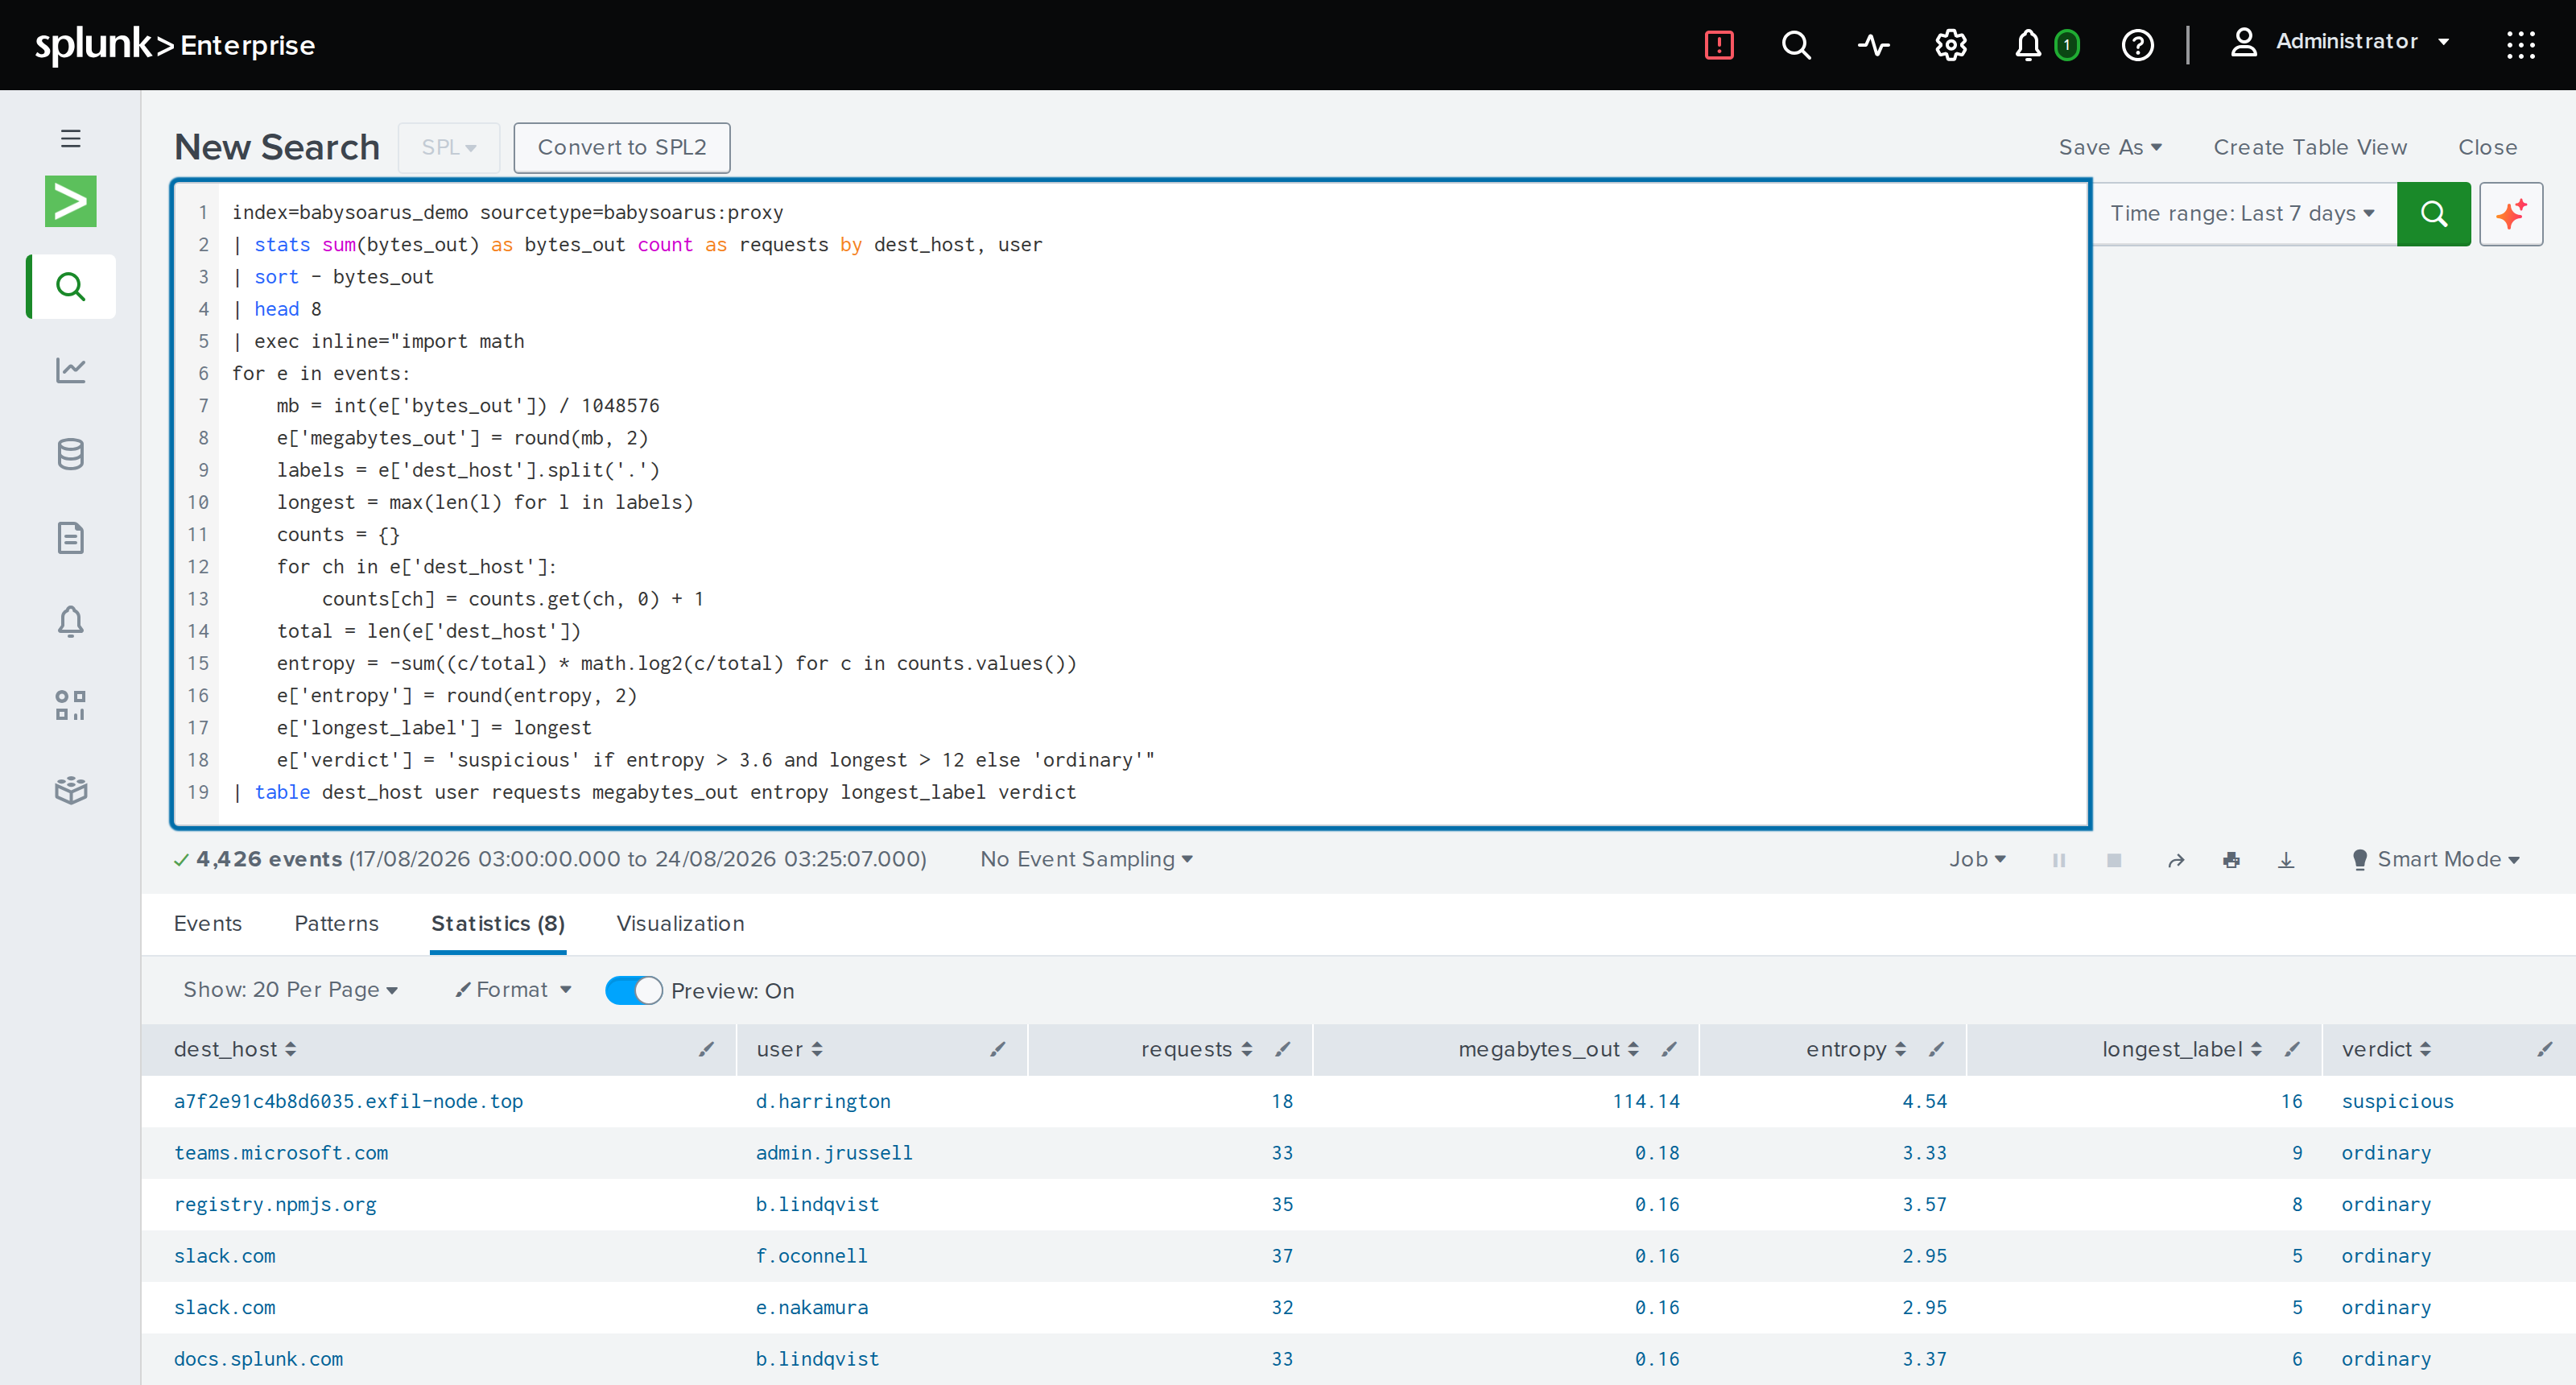2576x1385 pixels.
Task: Sort by entropy column header
Action: click(x=1856, y=1049)
